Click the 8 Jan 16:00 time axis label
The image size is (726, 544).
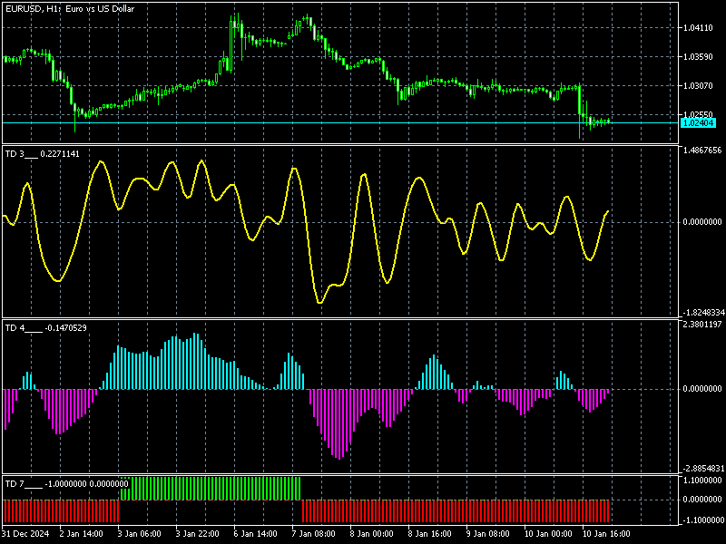[429, 534]
